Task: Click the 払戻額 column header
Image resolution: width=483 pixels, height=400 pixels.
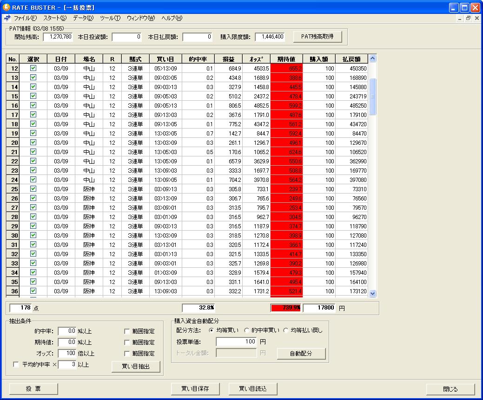Action: pos(351,59)
